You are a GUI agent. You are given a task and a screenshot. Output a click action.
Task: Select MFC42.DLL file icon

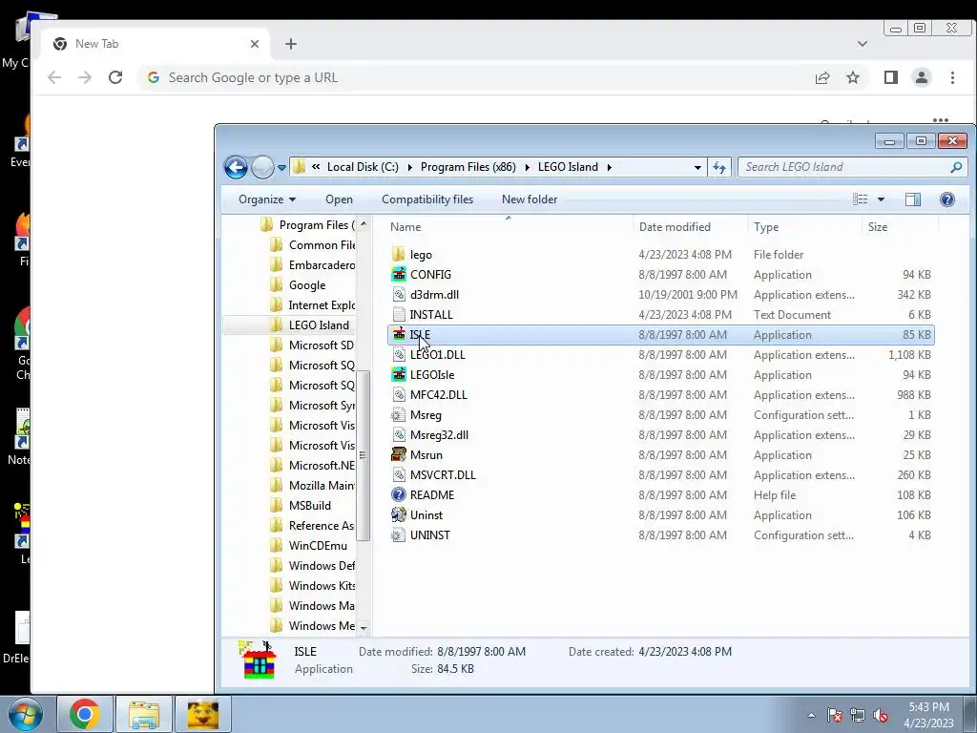pyautogui.click(x=399, y=394)
